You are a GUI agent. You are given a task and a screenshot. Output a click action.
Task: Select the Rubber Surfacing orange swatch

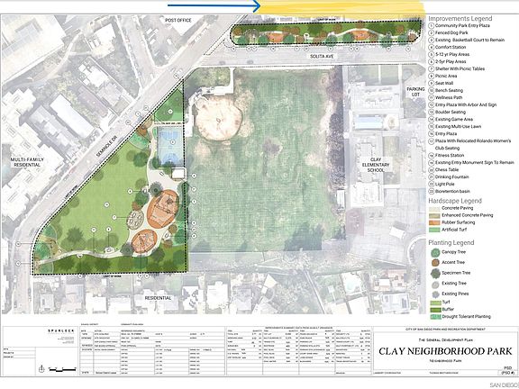click(x=434, y=222)
